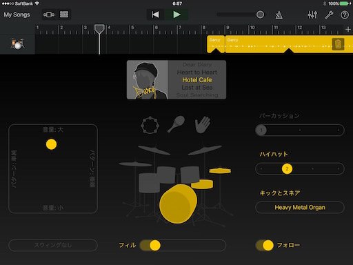Open the instrument browser icon
Image resolution: width=353 pixels, height=265 pixels.
click(49, 14)
